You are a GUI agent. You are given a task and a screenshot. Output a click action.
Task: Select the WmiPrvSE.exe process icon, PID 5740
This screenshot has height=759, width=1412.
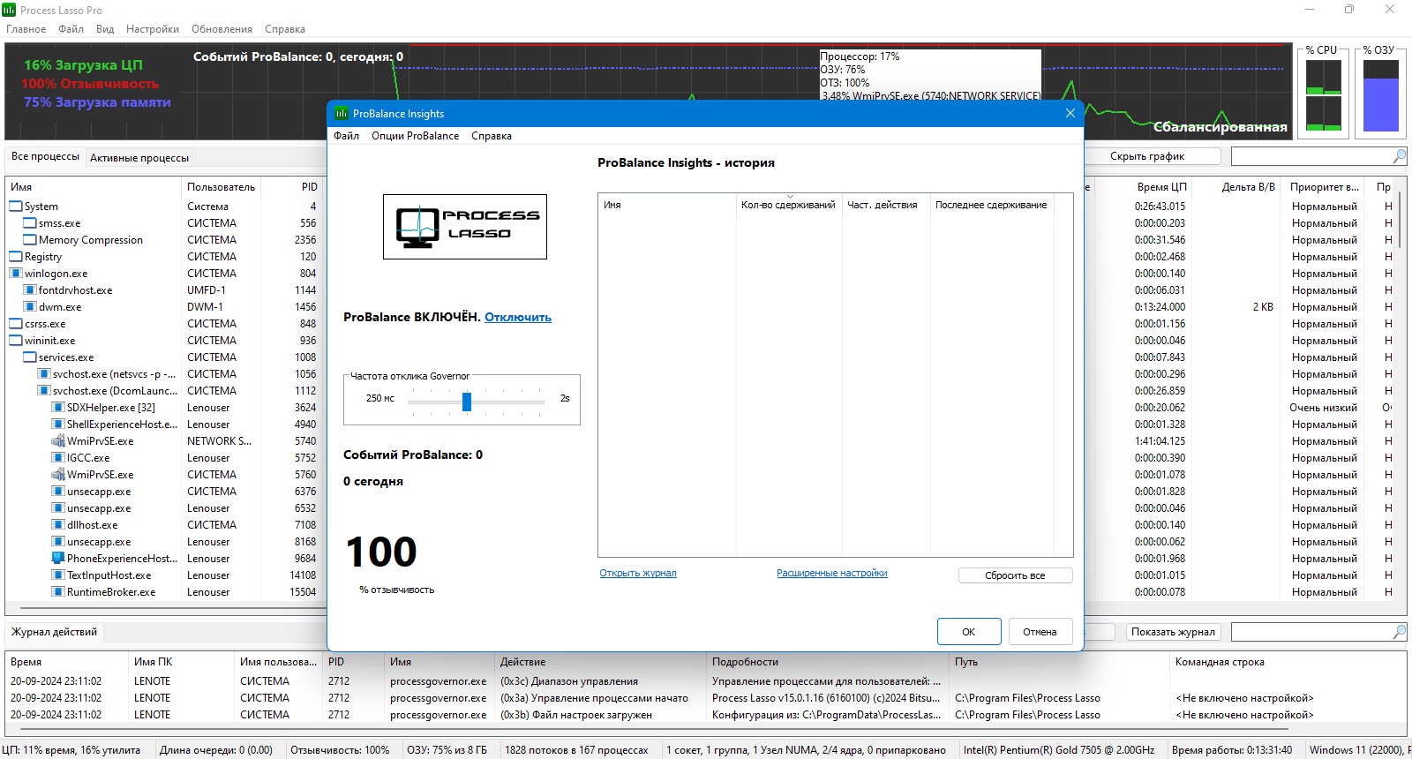[x=58, y=441]
